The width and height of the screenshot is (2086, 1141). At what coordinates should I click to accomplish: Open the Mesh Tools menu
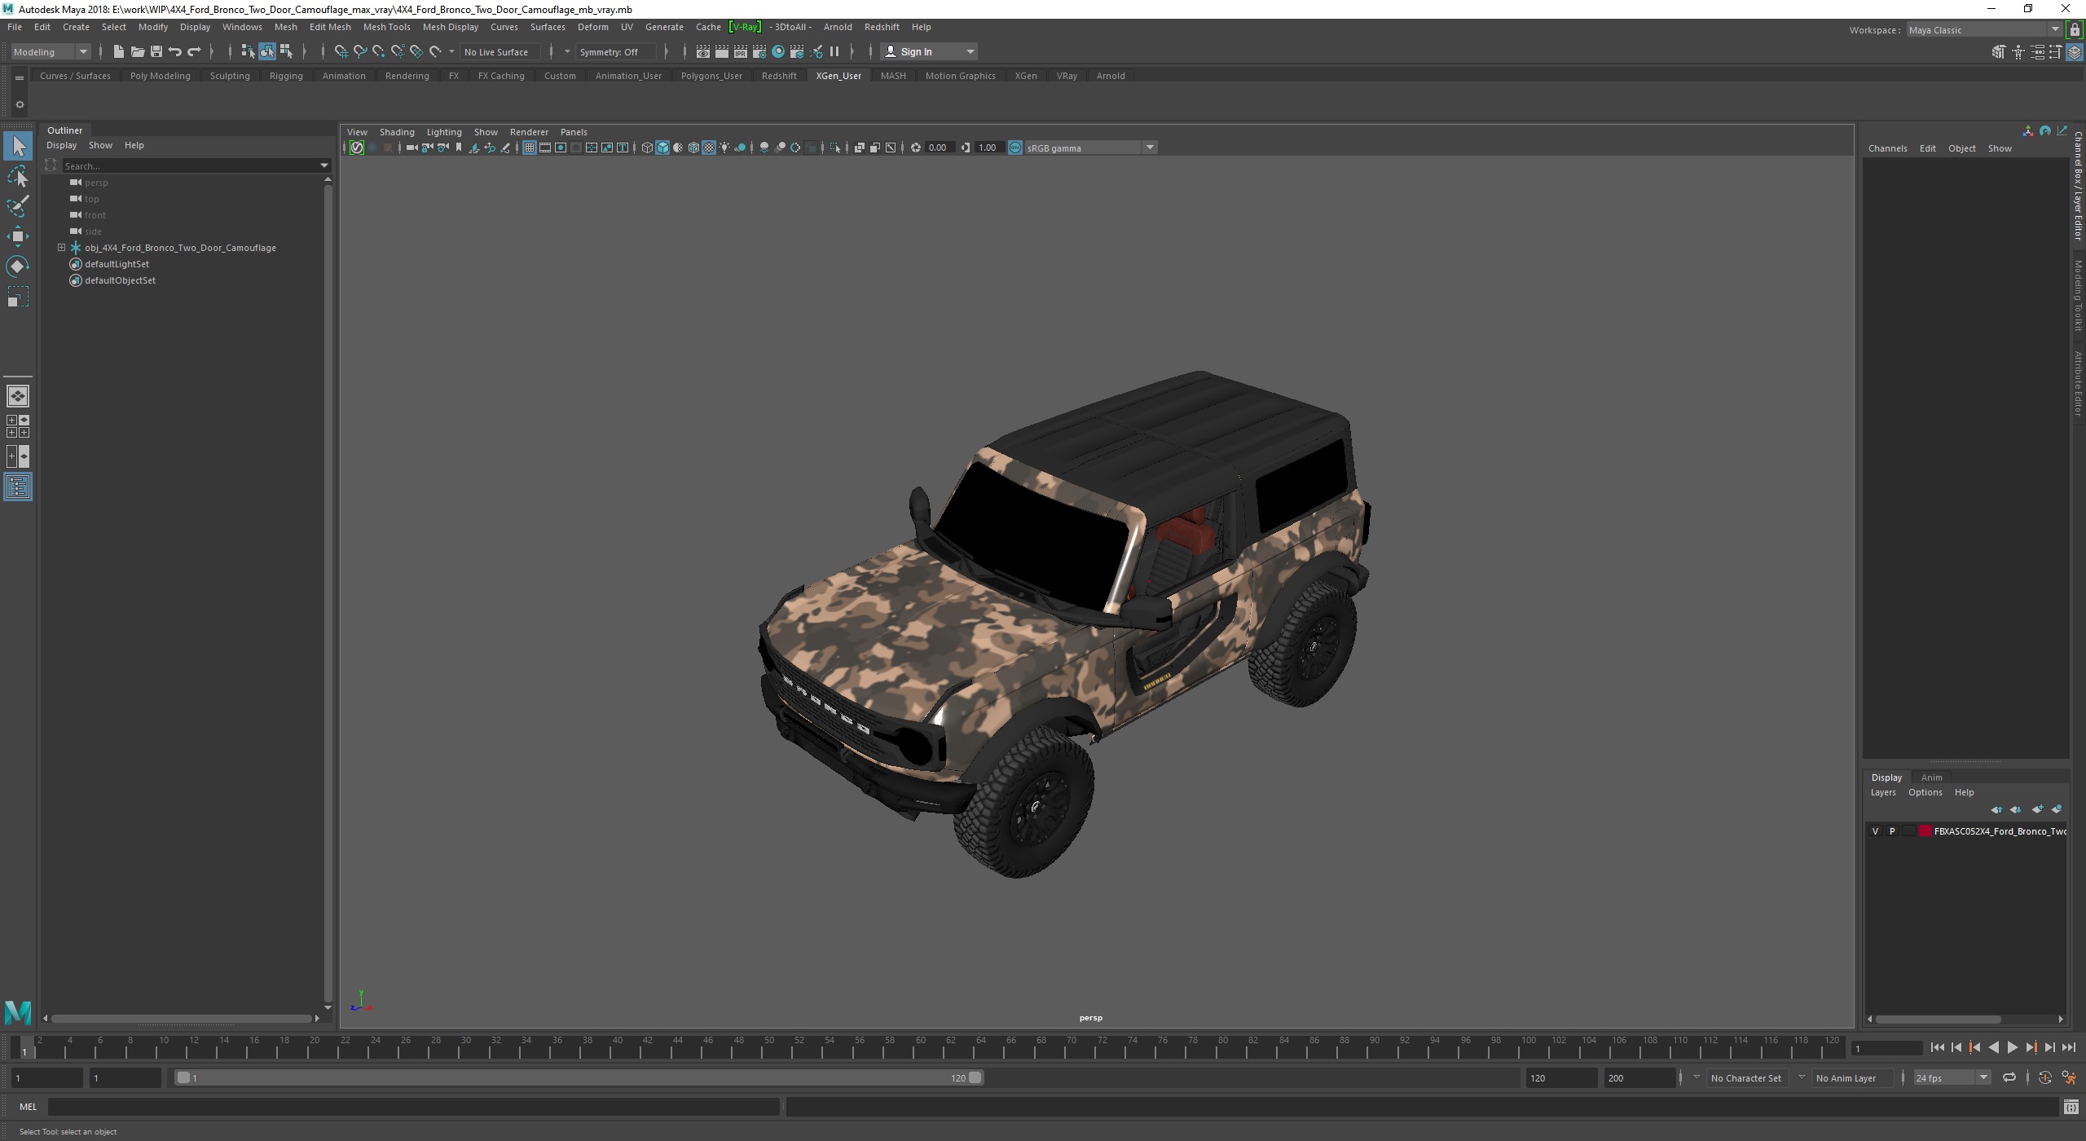click(386, 27)
